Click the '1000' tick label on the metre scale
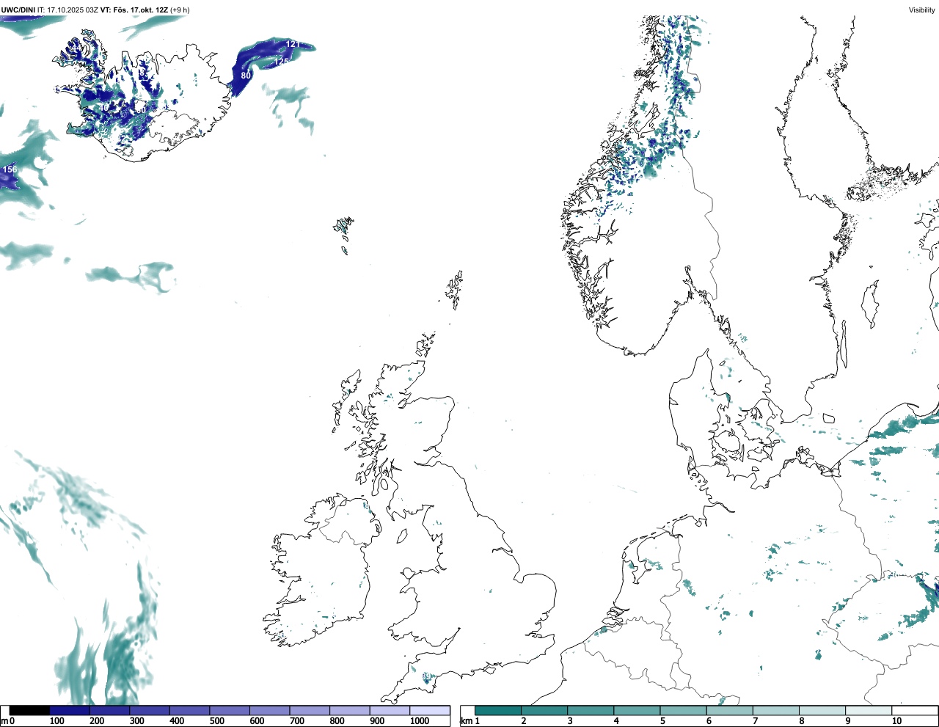 (420, 721)
